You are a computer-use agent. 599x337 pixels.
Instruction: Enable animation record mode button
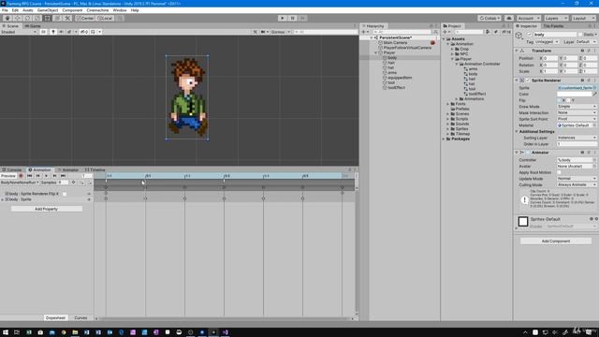[x=21, y=176]
